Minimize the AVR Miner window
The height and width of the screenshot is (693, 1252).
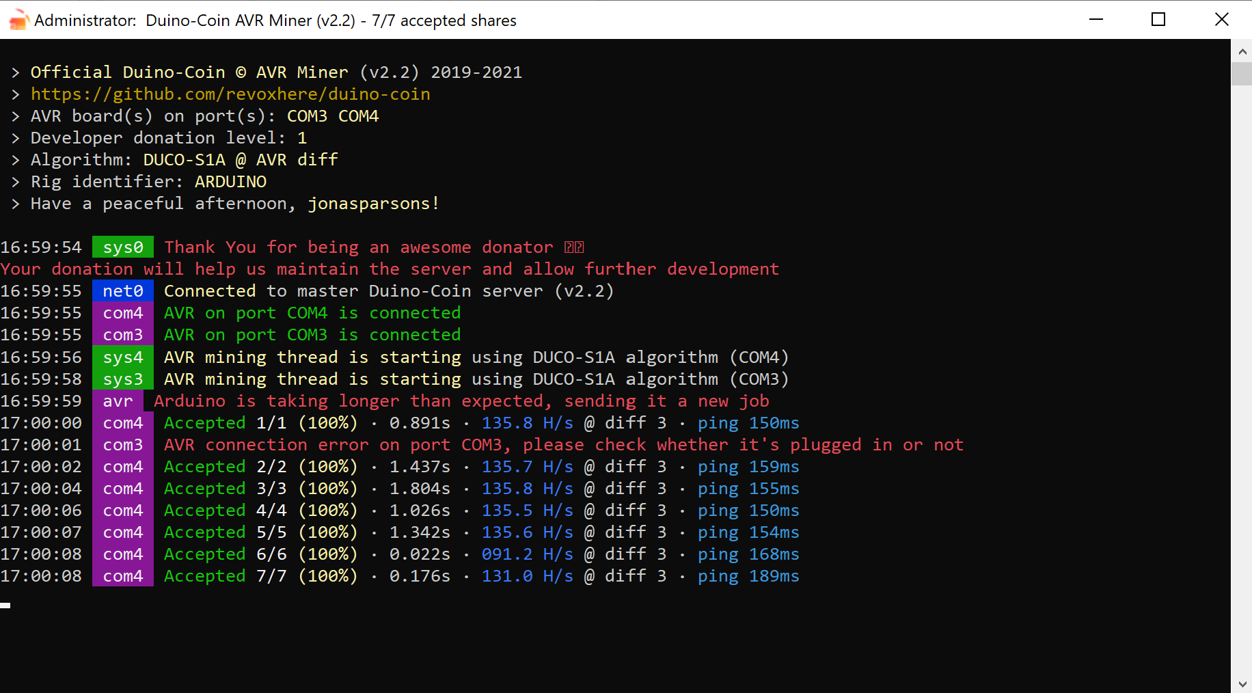coord(1096,19)
